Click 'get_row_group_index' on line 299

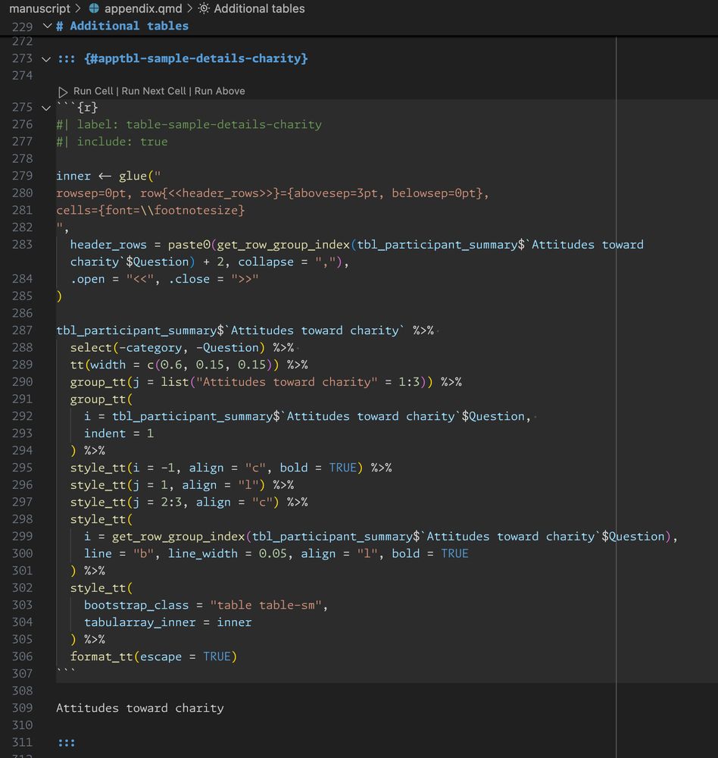tap(178, 537)
